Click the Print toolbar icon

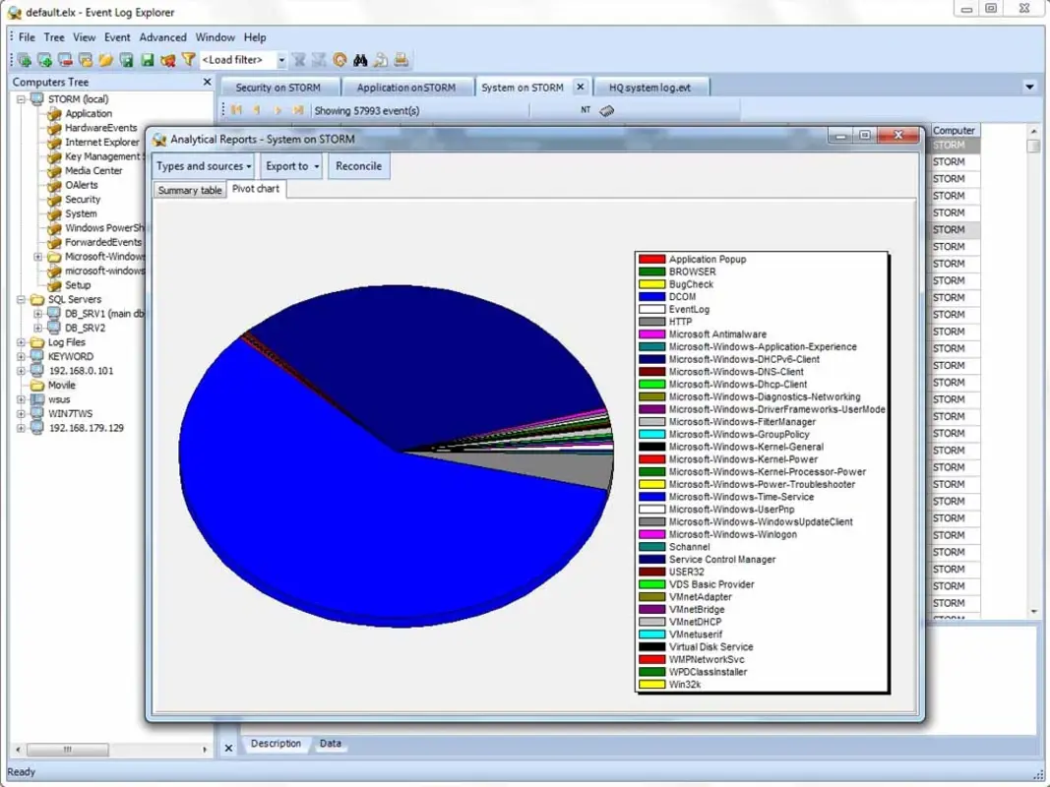click(401, 59)
